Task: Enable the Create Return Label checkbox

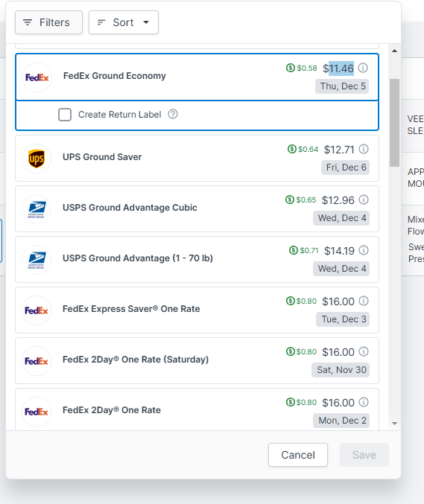Action: (x=65, y=115)
